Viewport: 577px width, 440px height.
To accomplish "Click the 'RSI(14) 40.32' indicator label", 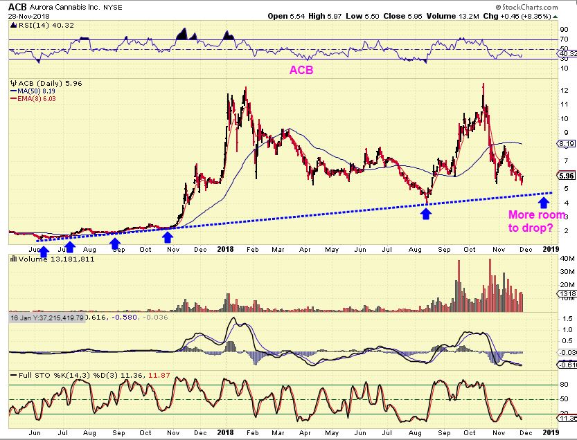I will click(46, 26).
